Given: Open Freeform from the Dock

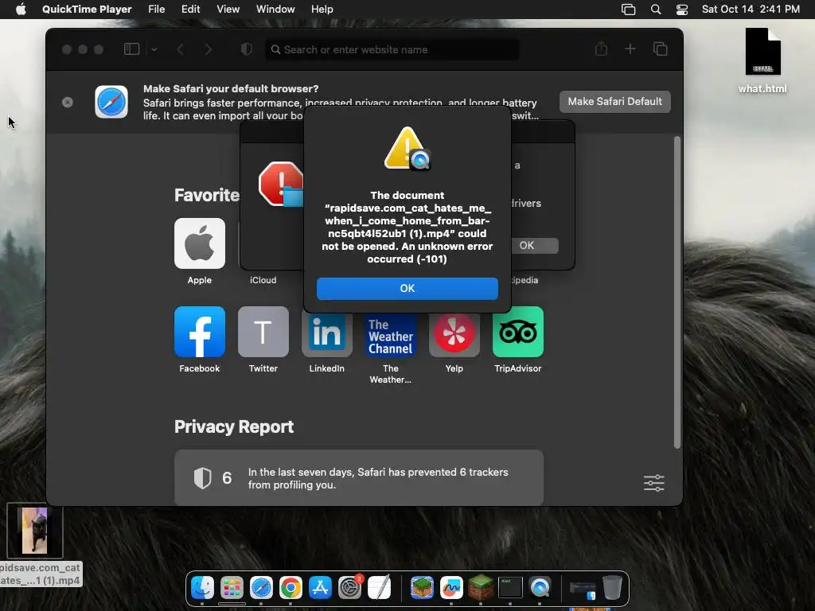Looking at the screenshot, I should [x=451, y=588].
